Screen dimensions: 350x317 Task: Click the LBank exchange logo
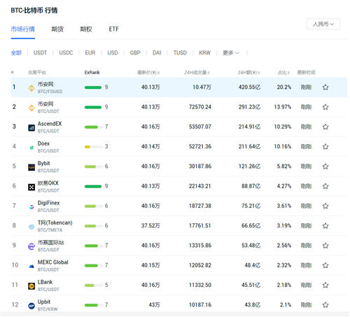click(31, 286)
